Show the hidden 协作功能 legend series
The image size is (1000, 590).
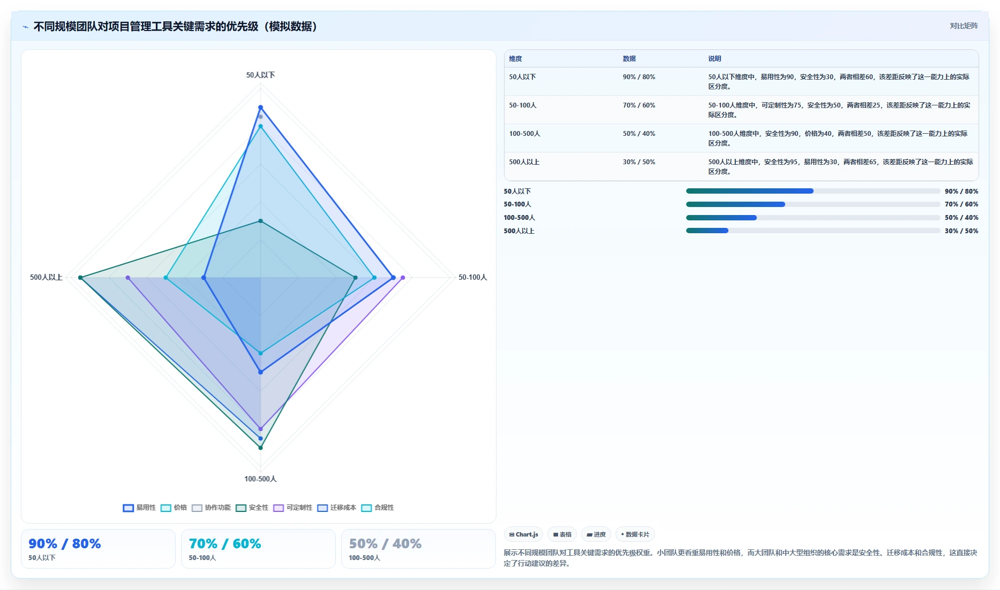tap(212, 508)
